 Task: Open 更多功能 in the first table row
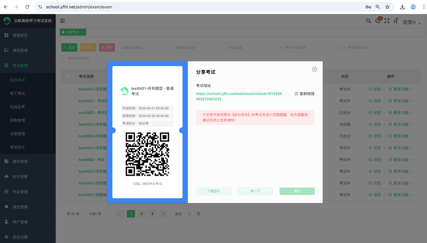click(401, 89)
